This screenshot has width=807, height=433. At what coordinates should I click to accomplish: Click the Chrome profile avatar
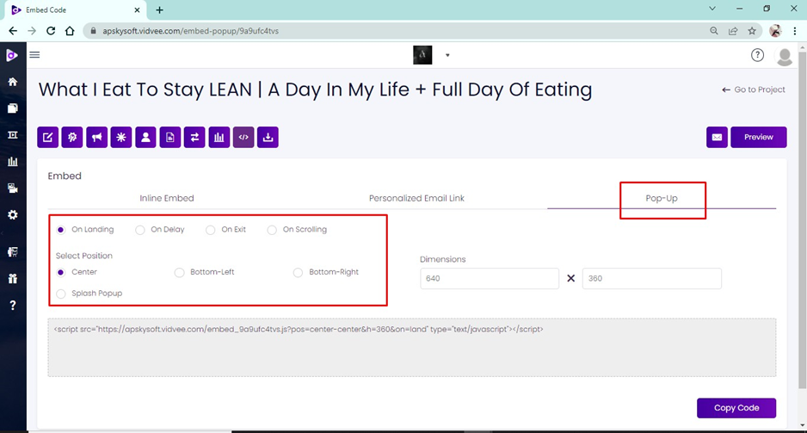775,31
